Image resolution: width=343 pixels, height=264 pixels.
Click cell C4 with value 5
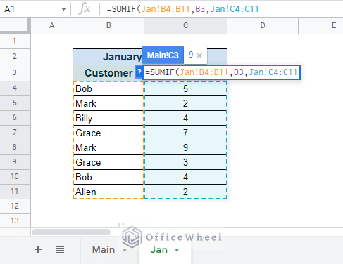click(185, 88)
